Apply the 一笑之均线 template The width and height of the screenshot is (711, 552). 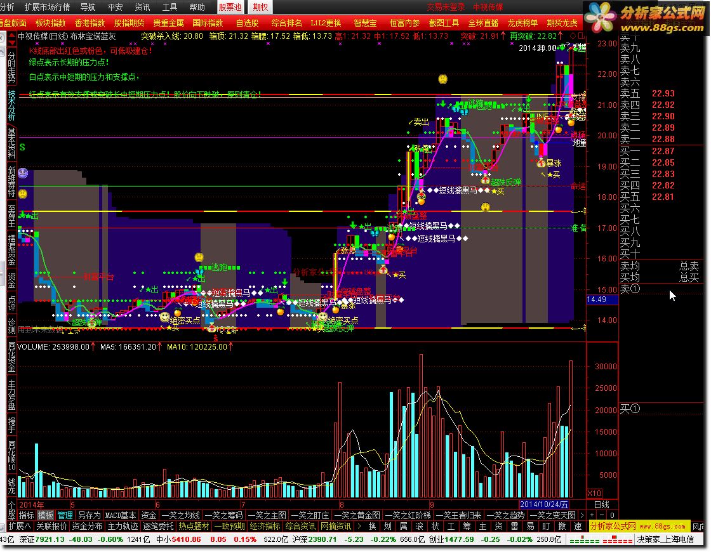[x=180, y=515]
